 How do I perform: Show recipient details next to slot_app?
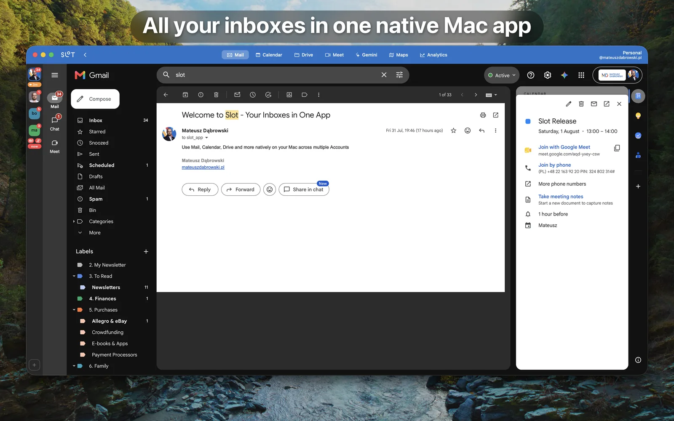click(x=206, y=138)
